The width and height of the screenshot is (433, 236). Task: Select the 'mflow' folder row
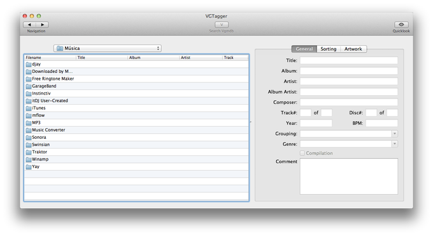[x=136, y=115]
